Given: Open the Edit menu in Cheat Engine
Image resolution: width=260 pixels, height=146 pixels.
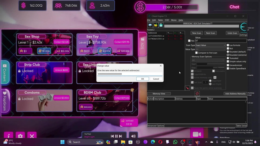Looking at the screenshot, I should tap(154, 20).
